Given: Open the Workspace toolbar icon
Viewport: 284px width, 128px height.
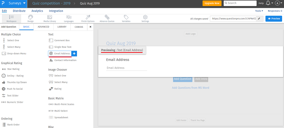Looking at the screenshot, I should pyautogui.click(x=11, y=19).
